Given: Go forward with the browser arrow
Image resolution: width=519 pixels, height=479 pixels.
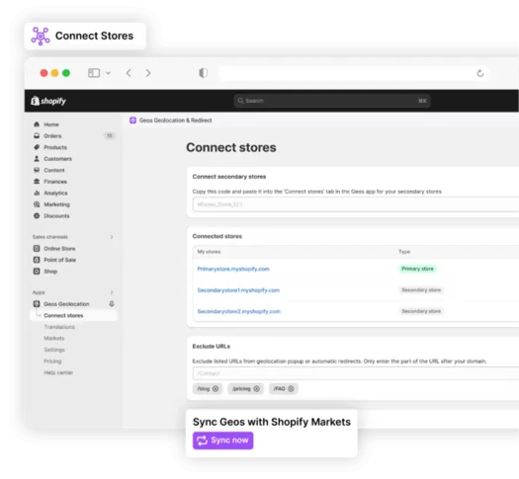Looking at the screenshot, I should (148, 73).
